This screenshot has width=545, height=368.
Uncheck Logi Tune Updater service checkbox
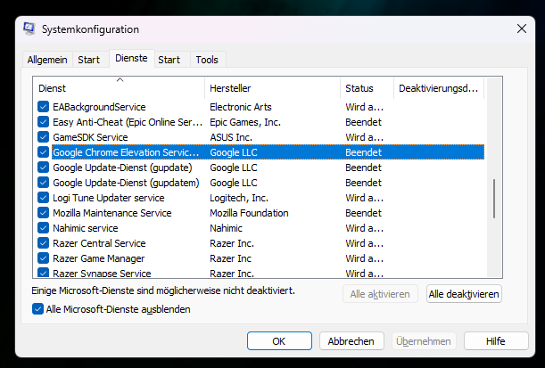point(44,198)
